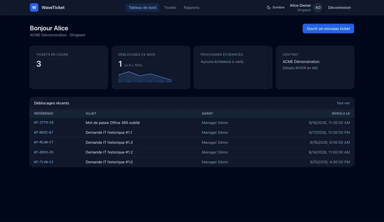384x222 pixels.
Task: Switch to the Rapports tab
Action: coord(191,7)
